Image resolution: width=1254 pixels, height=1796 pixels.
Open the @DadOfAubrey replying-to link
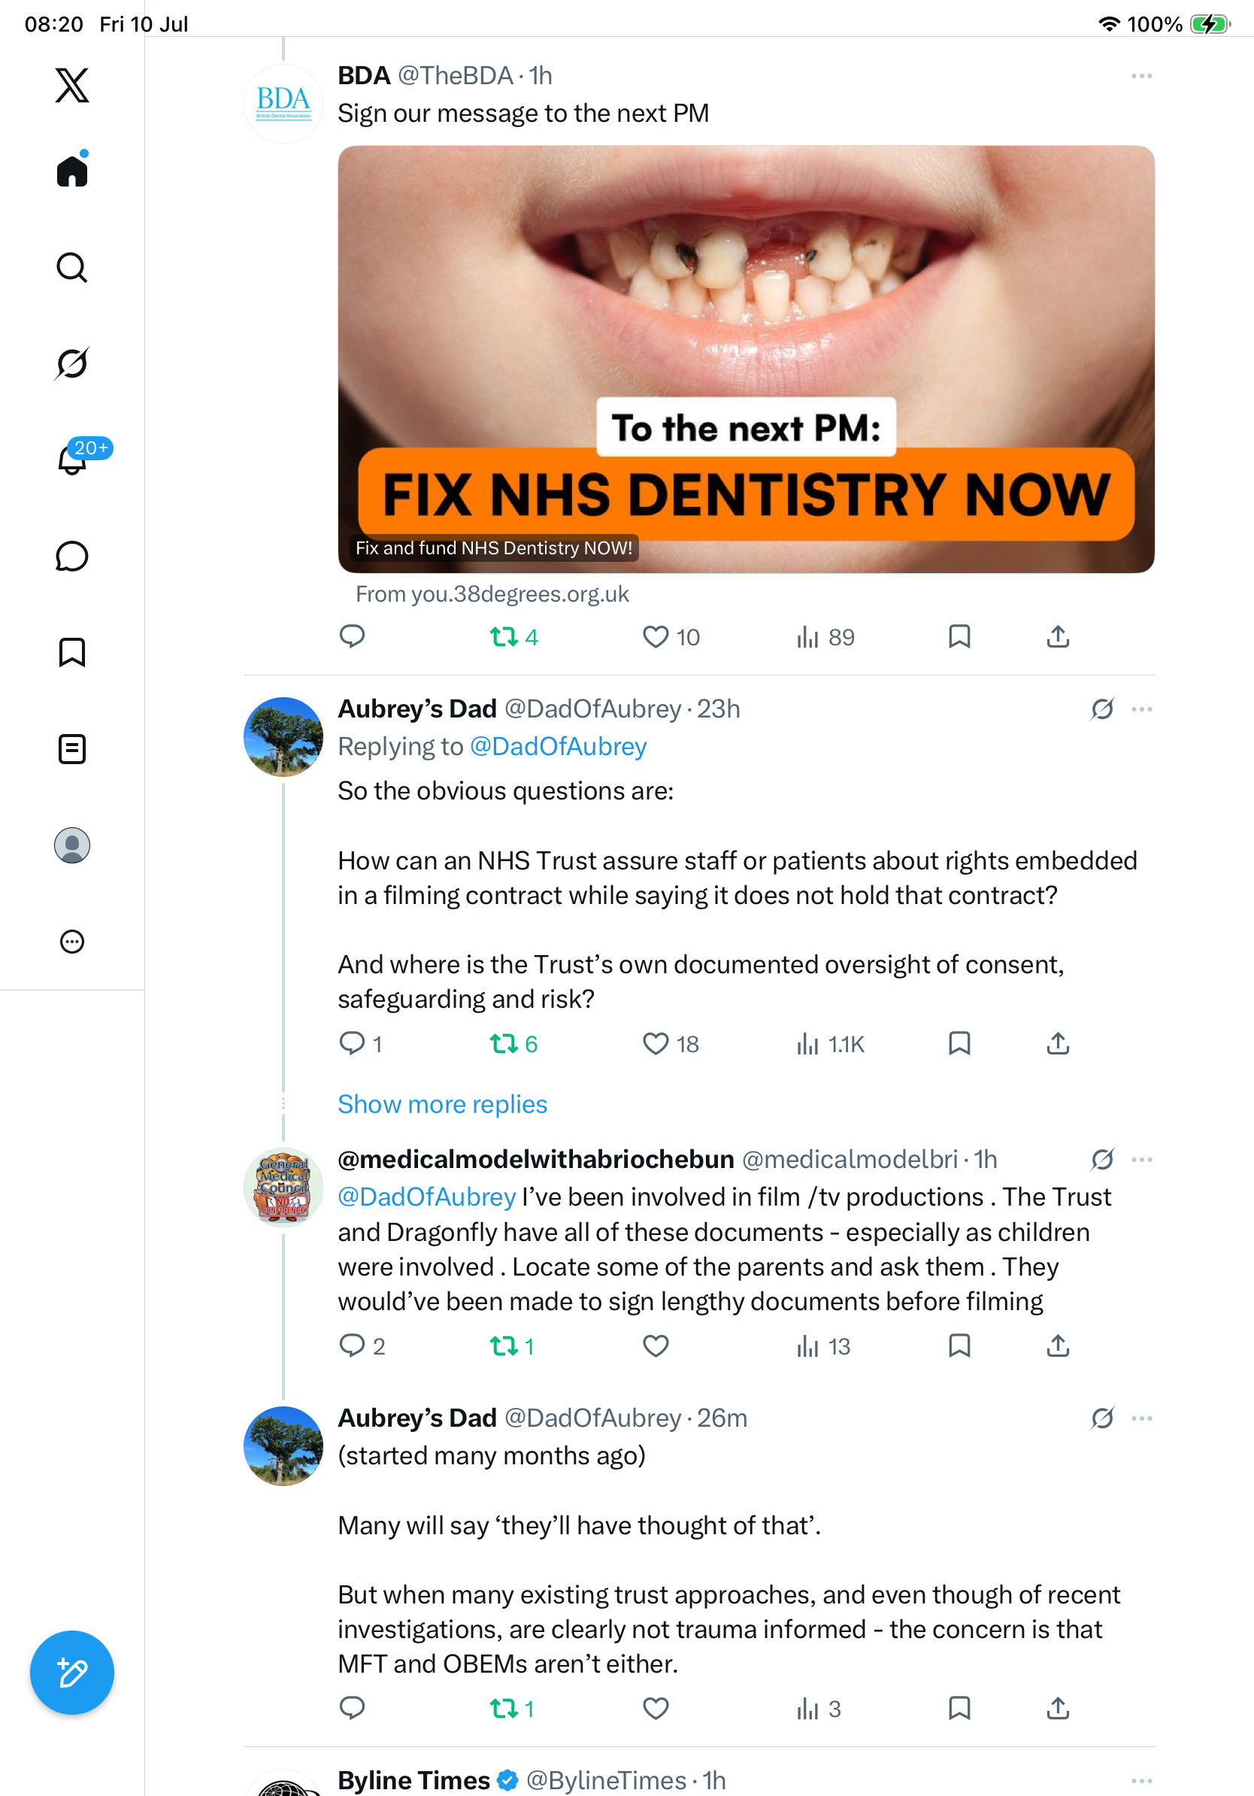tap(558, 746)
